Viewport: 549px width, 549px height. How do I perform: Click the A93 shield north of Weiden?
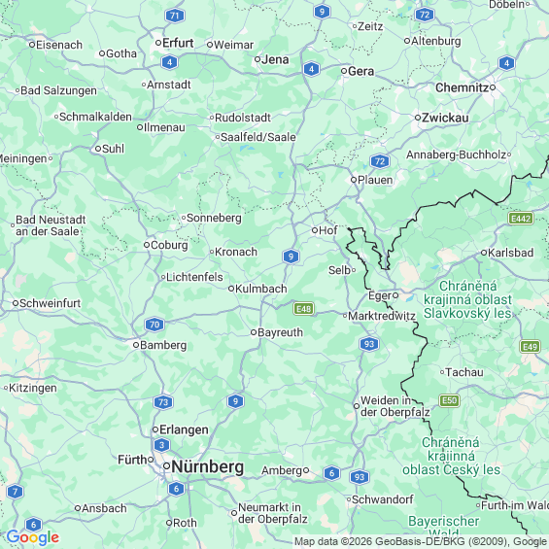coord(369,344)
